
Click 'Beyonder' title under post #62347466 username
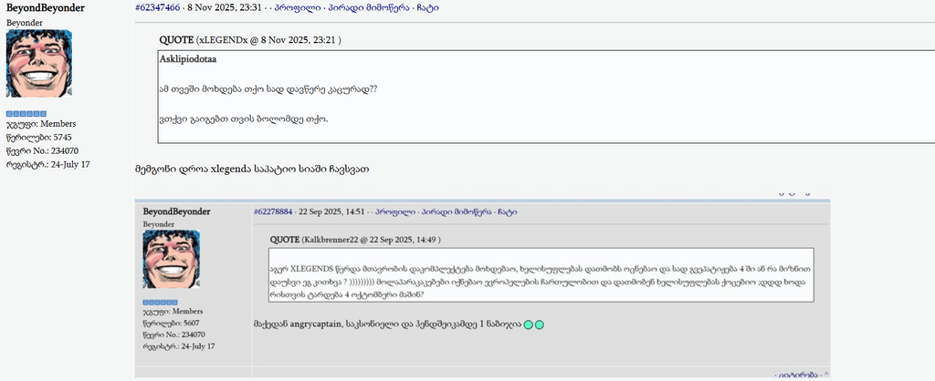(x=25, y=23)
